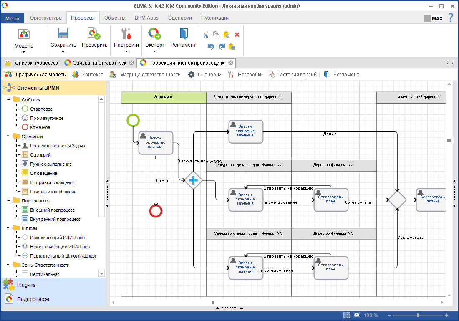Click the Экспорт icon

coord(154,33)
